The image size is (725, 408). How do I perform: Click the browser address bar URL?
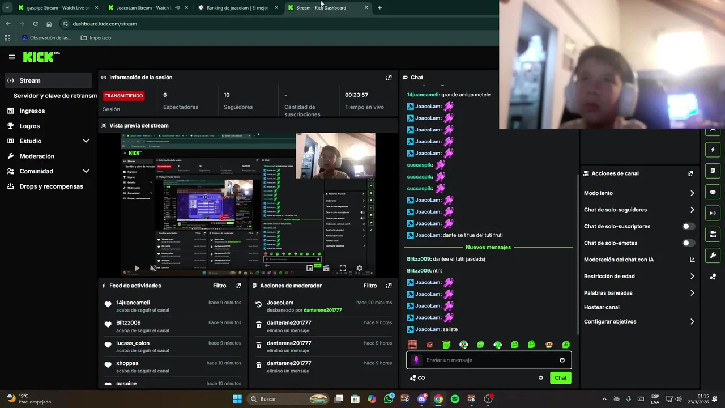[x=105, y=24]
